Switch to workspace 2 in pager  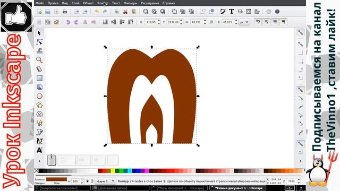pyautogui.click(x=301, y=188)
